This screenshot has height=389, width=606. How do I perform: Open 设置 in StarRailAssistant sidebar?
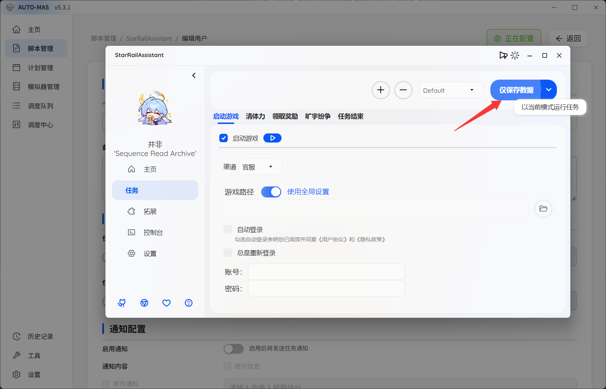pos(155,253)
